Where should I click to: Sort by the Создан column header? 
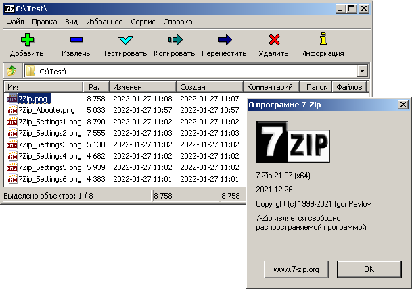point(210,87)
